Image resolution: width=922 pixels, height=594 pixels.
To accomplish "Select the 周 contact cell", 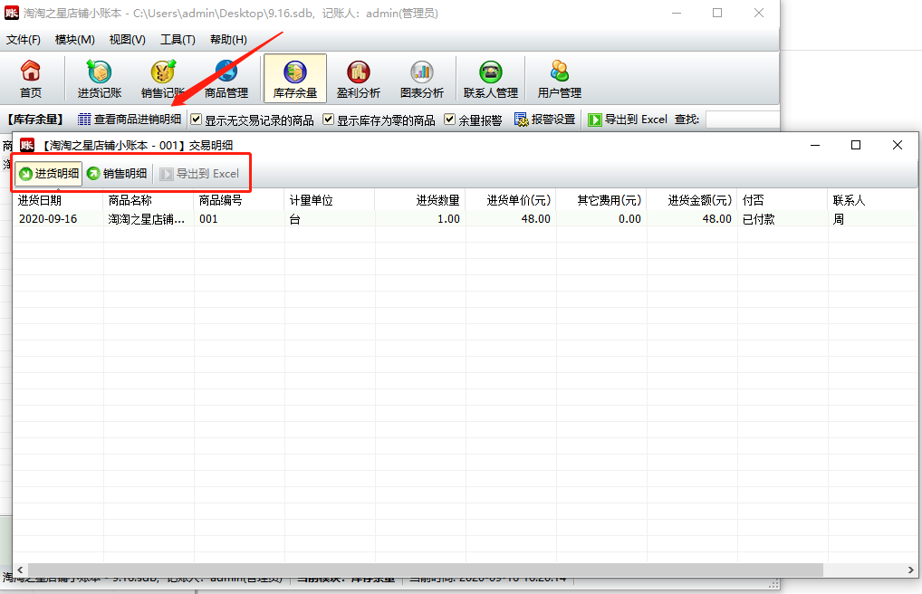I will tap(873, 219).
